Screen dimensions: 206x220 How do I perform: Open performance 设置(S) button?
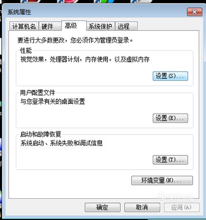coord(170,76)
